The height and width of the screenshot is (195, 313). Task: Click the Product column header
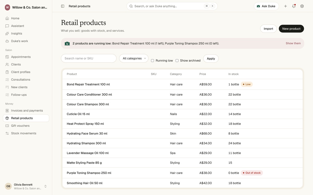click(x=72, y=74)
